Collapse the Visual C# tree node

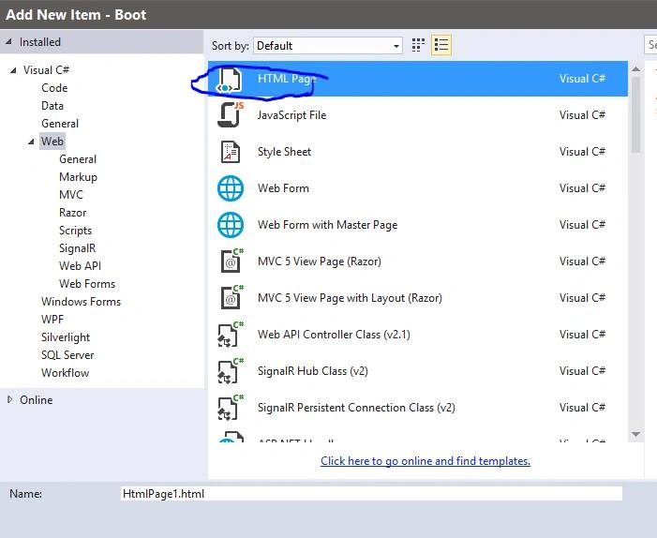[x=13, y=70]
